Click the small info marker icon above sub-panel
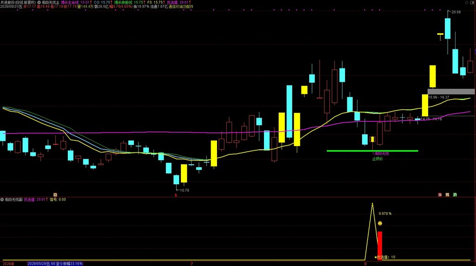Image resolution: width=476 pixels, height=266 pixels. [x=55, y=195]
